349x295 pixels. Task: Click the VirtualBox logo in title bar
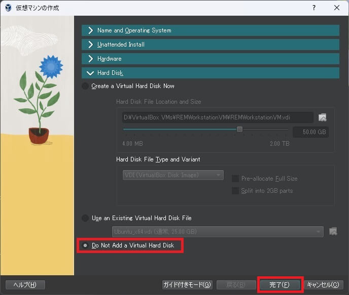pos(8,8)
